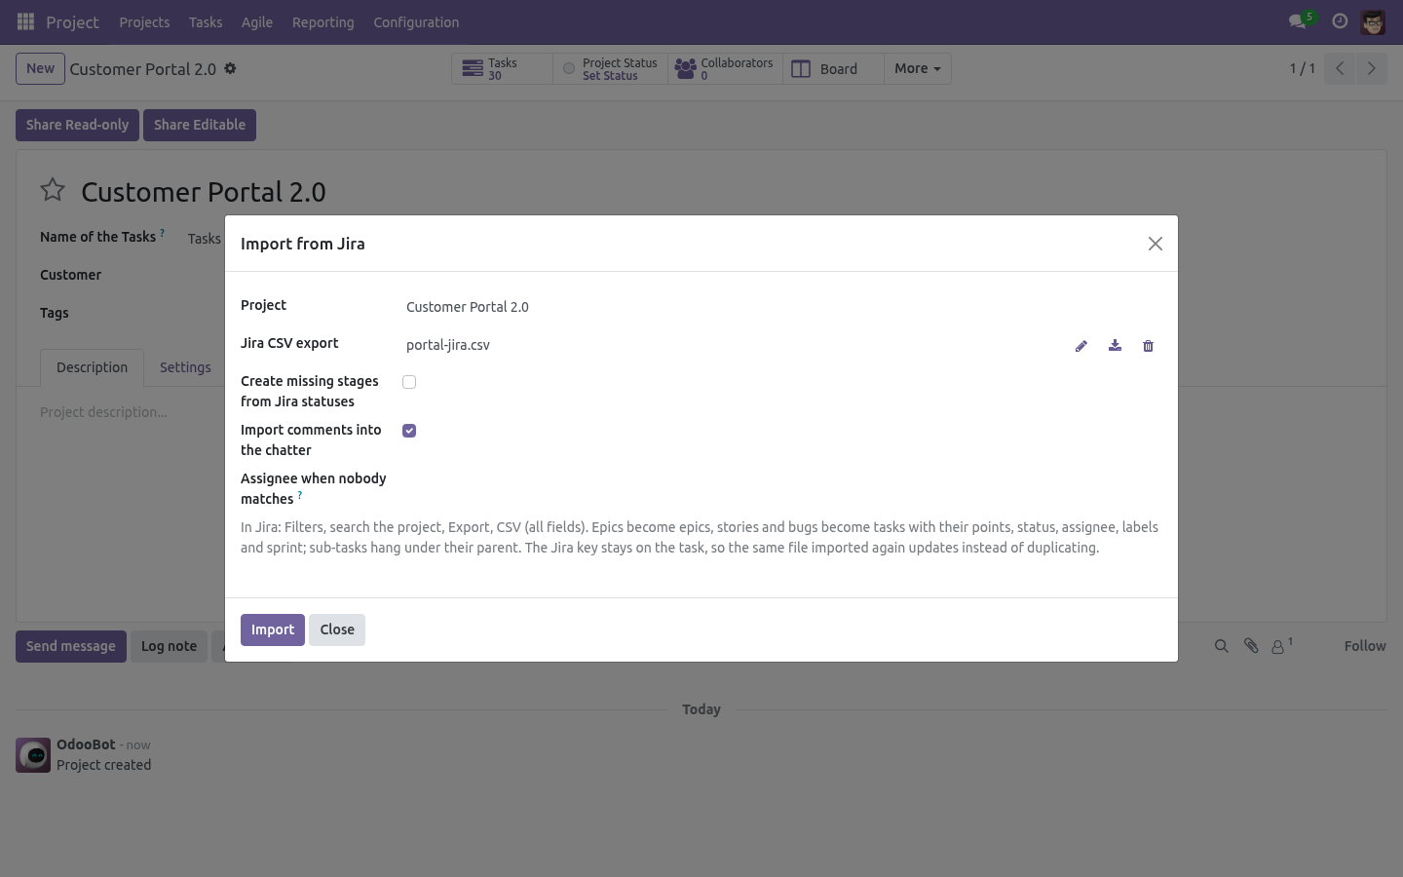Show followers icon in the chatter
The width and height of the screenshot is (1403, 877).
[x=1281, y=645]
